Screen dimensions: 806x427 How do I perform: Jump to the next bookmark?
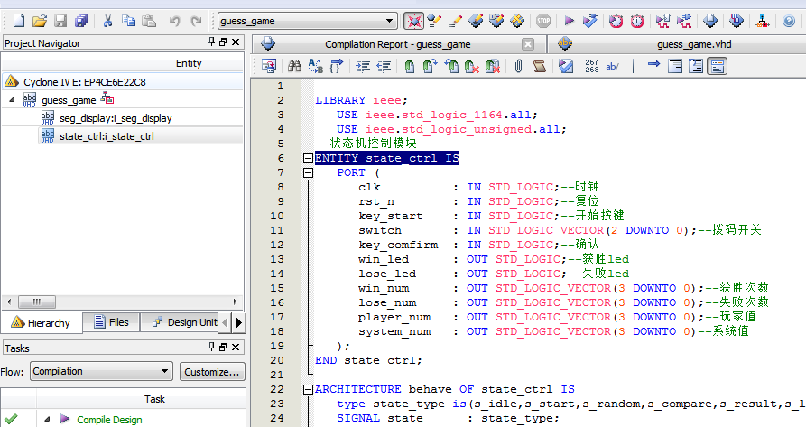click(x=430, y=66)
